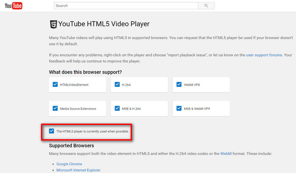Toggle the MSE & WebM VP9 checkbox
Image resolution: width=296 pixels, height=173 pixels.
click(x=179, y=108)
